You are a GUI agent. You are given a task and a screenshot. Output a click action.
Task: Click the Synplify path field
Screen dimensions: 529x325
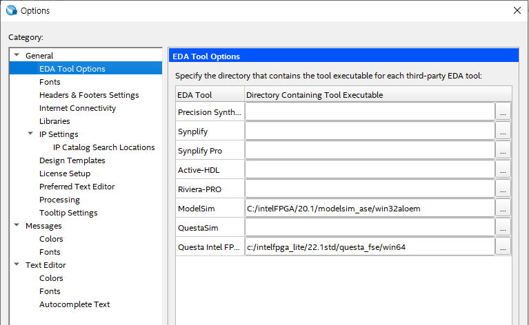[x=370, y=131]
